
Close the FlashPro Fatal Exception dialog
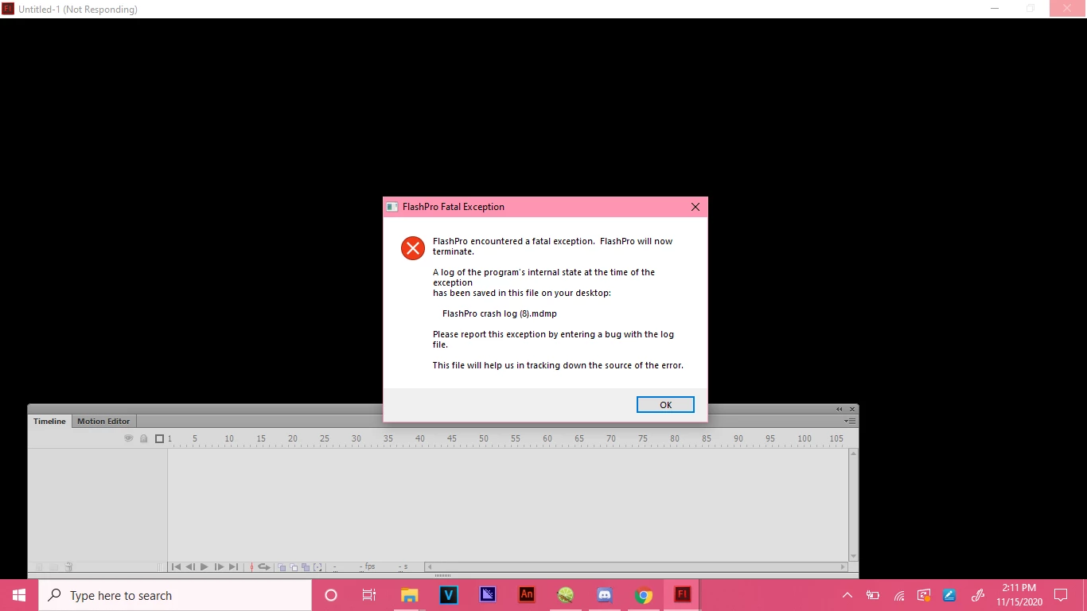[695, 207]
